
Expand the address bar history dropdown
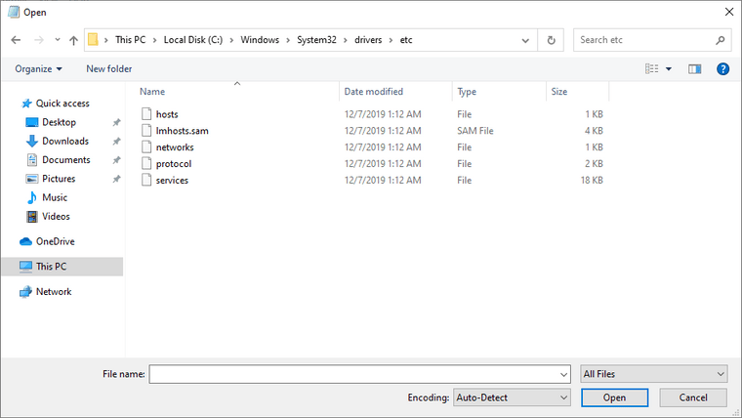[525, 40]
